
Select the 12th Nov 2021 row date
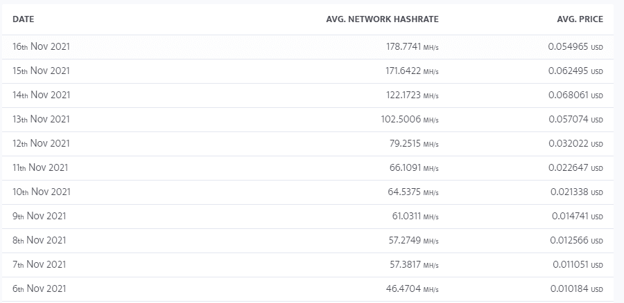pyautogui.click(x=41, y=143)
